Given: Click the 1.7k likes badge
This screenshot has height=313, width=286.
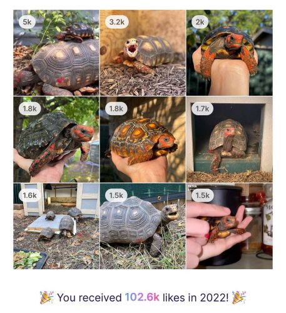Looking at the screenshot, I should [202, 108].
